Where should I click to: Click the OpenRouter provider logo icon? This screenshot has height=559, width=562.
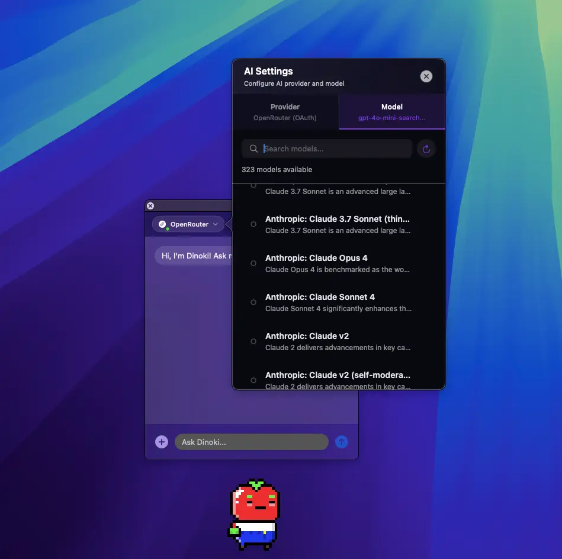(x=162, y=225)
